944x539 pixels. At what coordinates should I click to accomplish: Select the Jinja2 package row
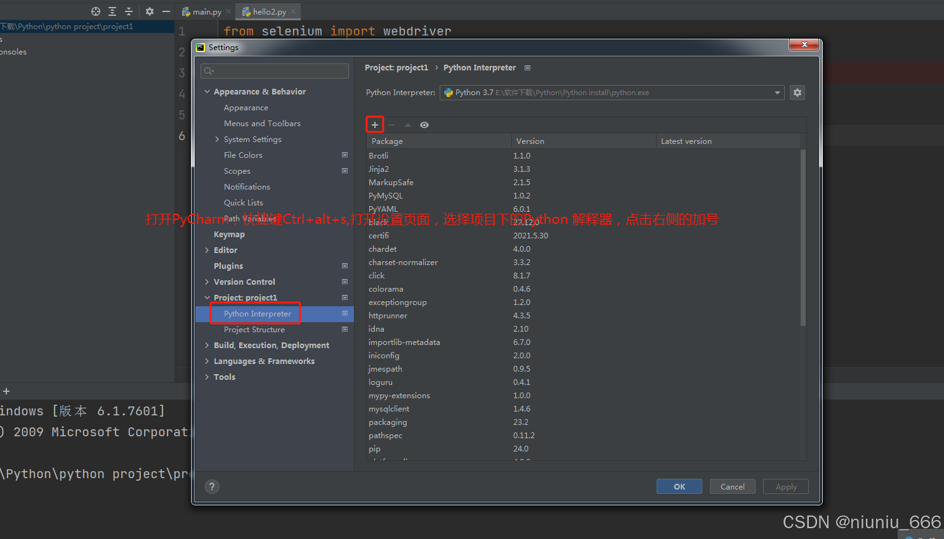coord(584,169)
